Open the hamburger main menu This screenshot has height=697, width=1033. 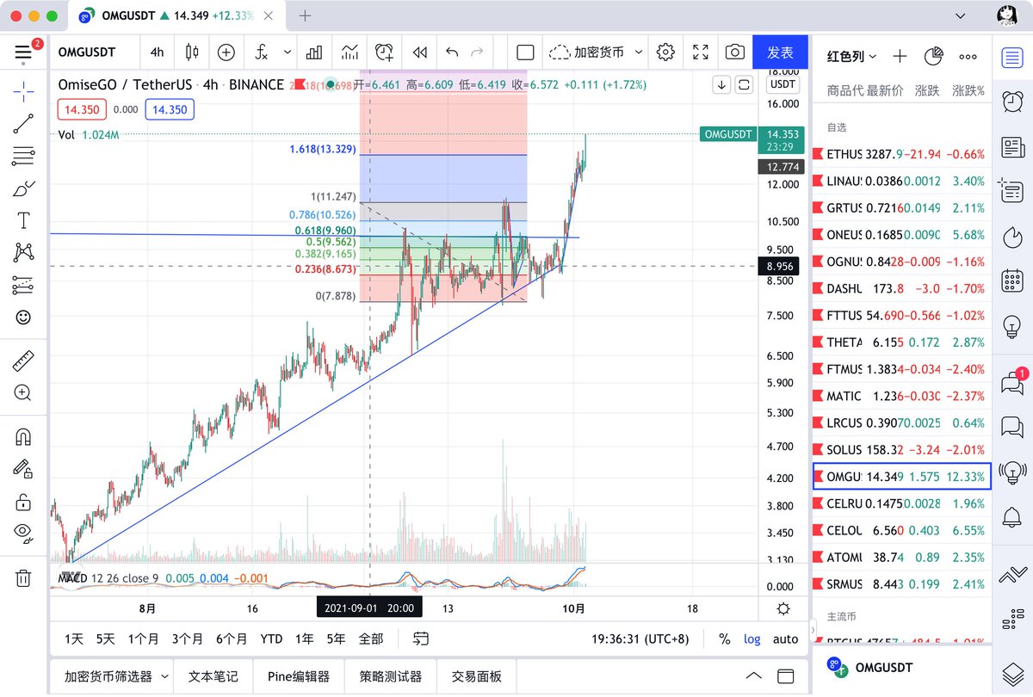pyautogui.click(x=23, y=52)
